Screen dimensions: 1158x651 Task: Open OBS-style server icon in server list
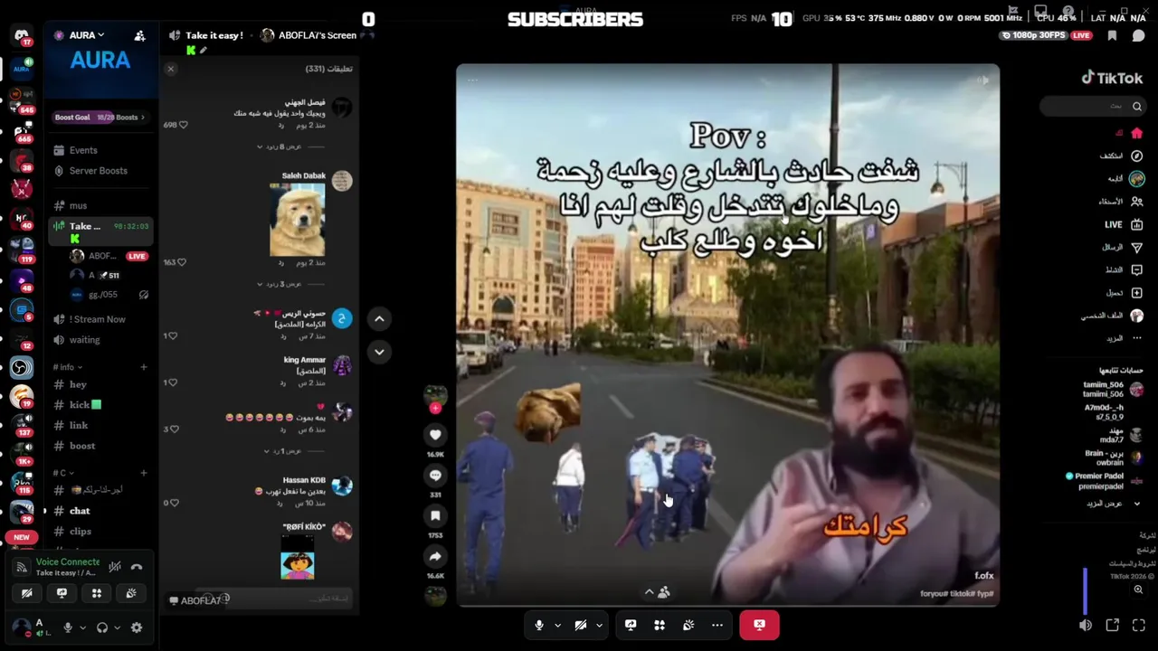[22, 368]
